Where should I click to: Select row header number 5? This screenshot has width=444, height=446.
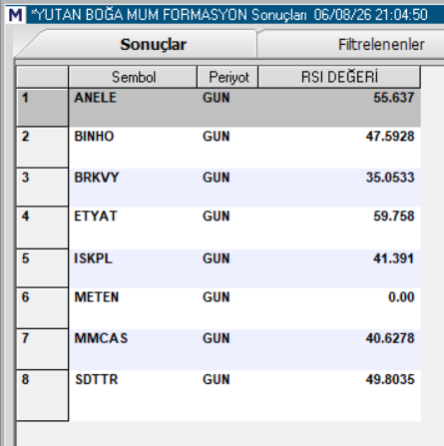coord(43,268)
